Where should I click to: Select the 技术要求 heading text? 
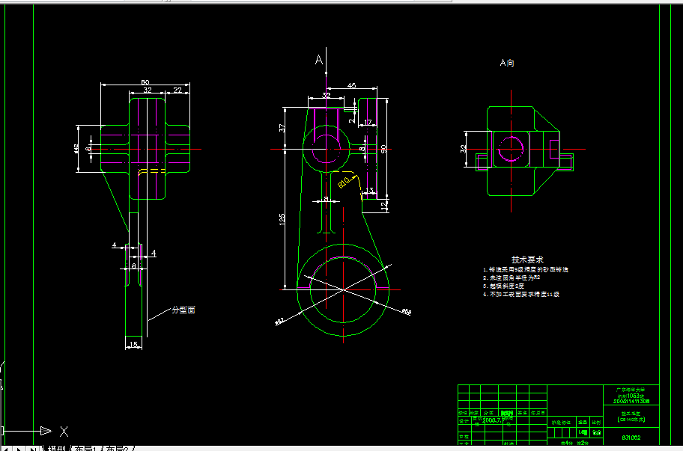pos(527,260)
